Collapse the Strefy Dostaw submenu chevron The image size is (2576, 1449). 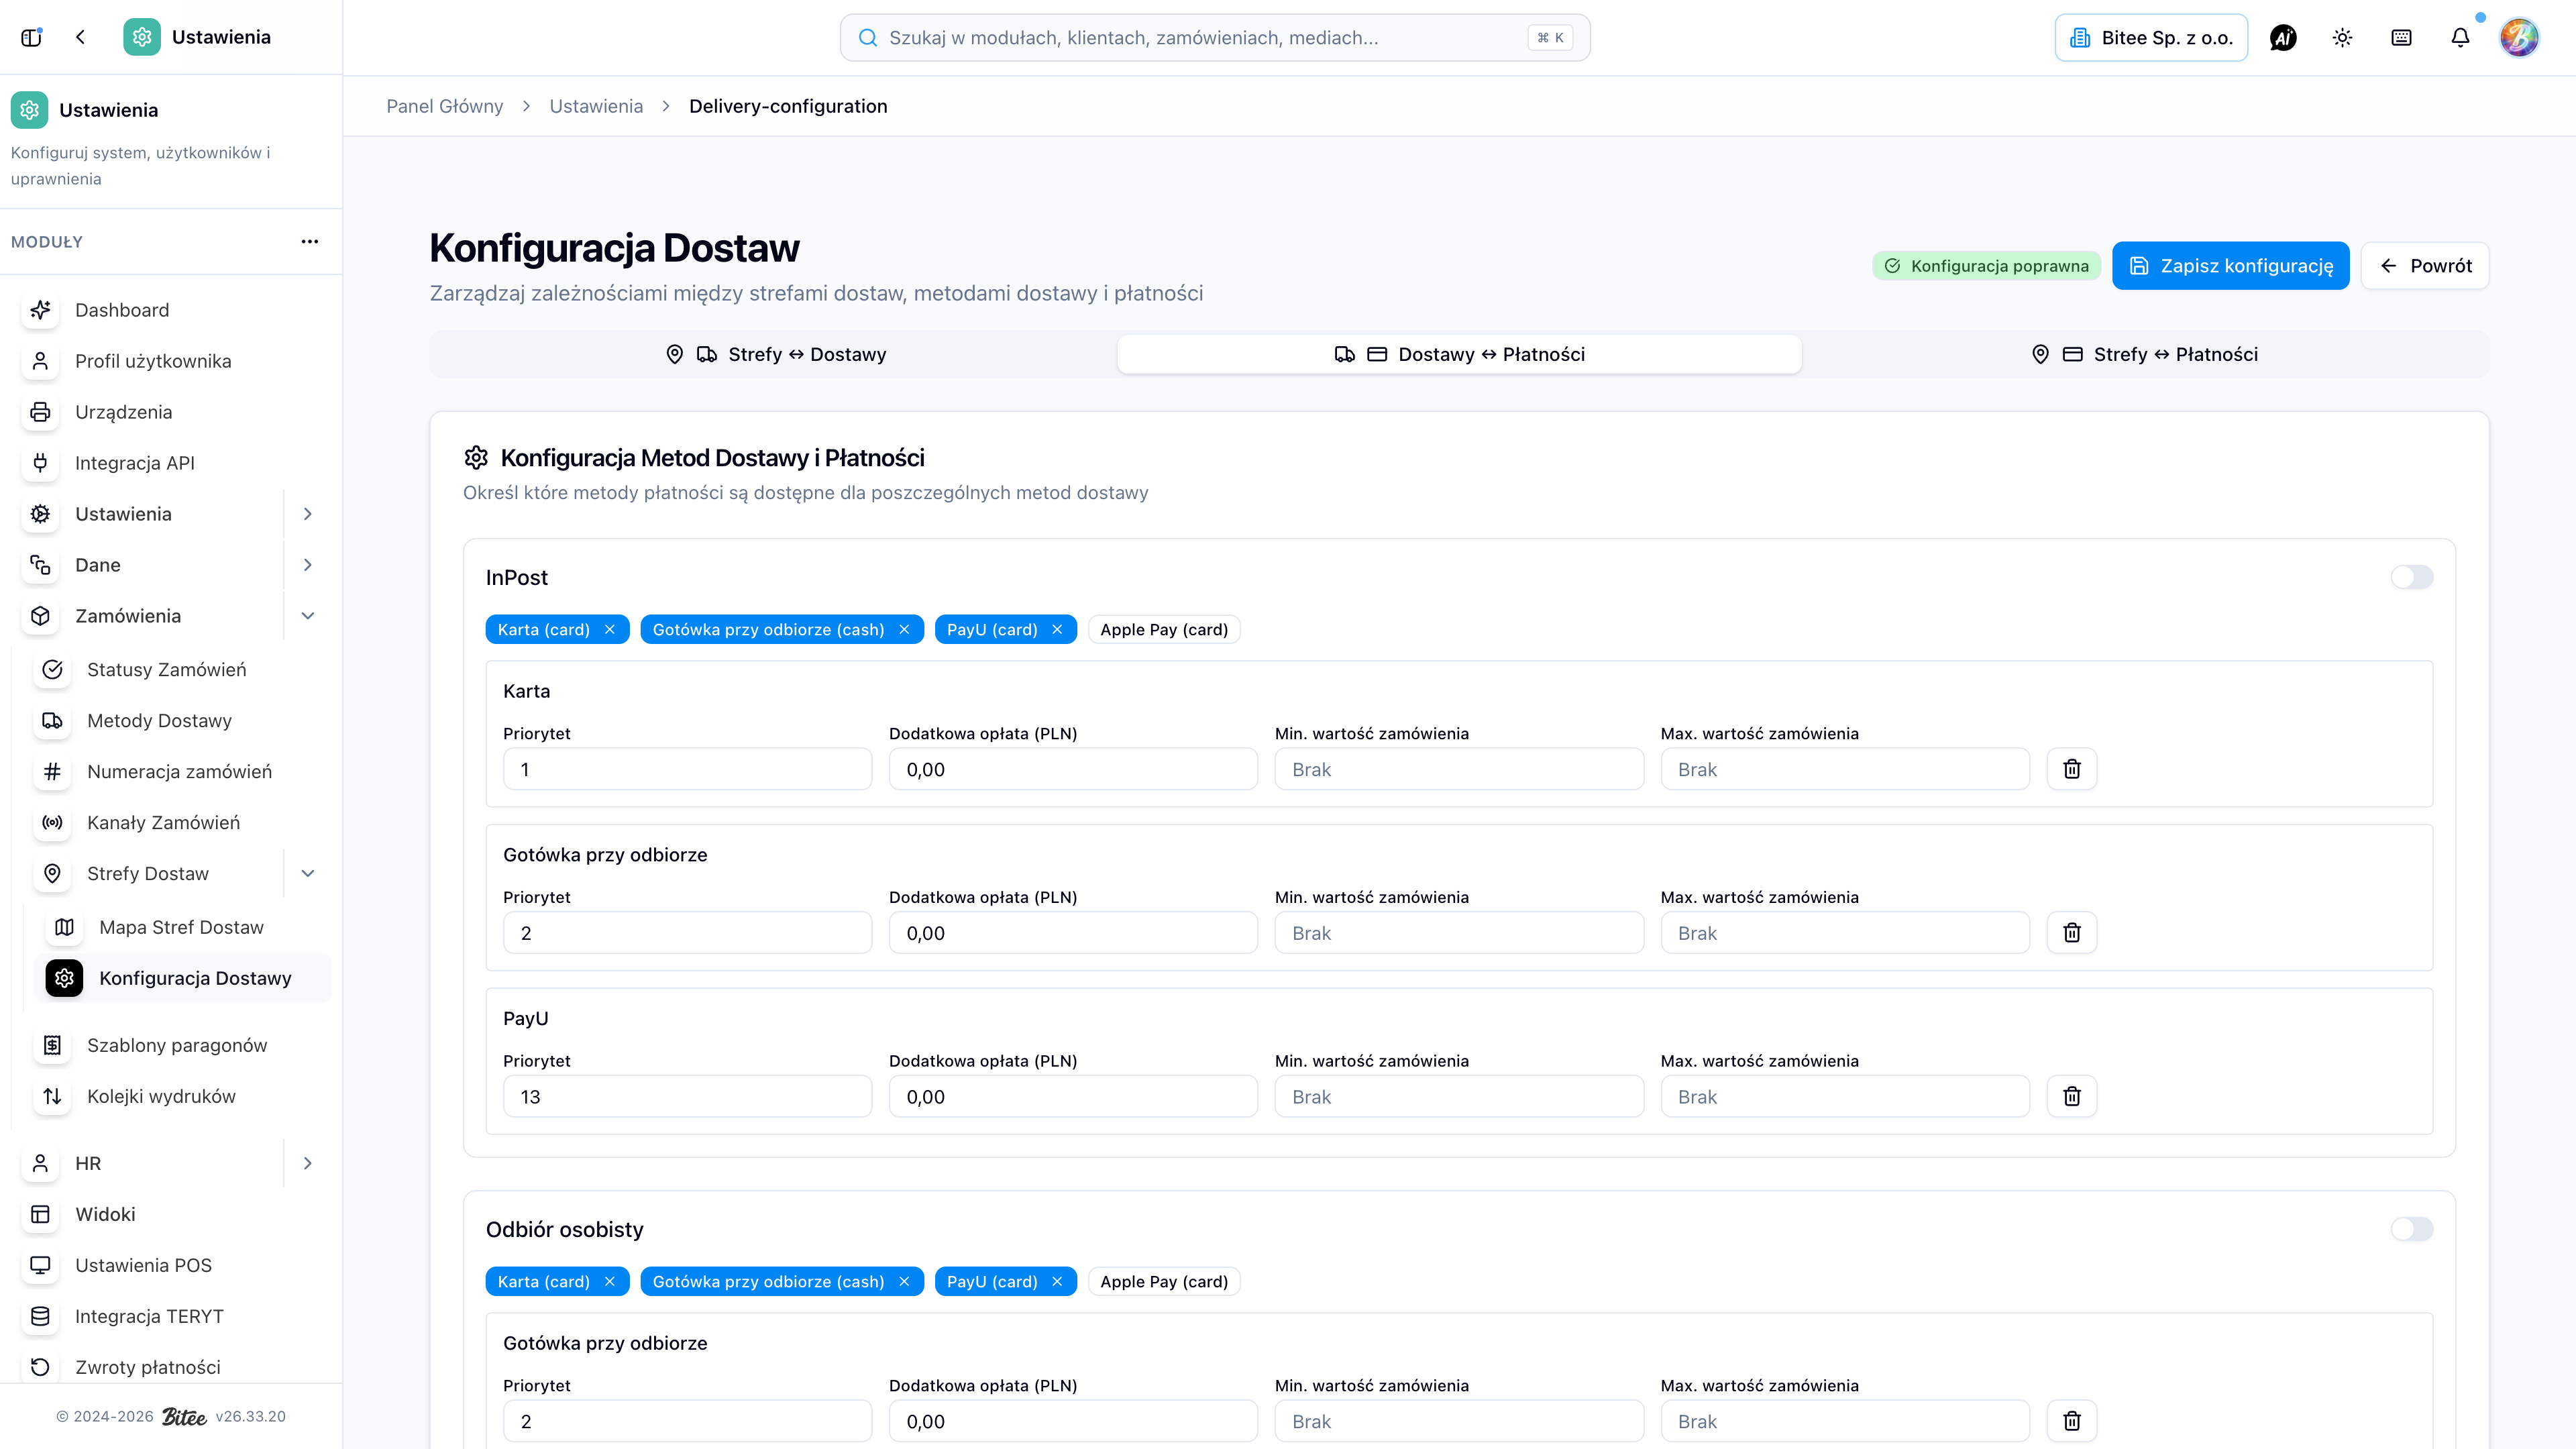[308, 874]
